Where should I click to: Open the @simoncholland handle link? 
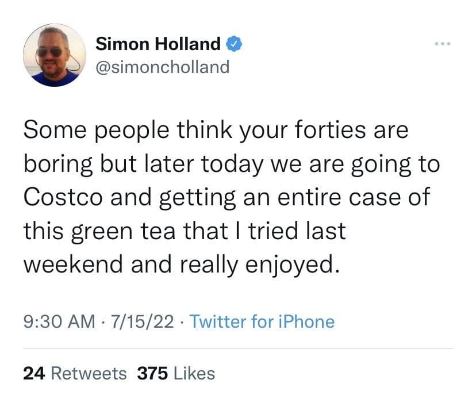pyautogui.click(x=162, y=67)
